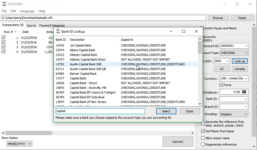The width and height of the screenshot is (257, 150).
Task: Open the Account ID dropdown
Action: [246, 46]
